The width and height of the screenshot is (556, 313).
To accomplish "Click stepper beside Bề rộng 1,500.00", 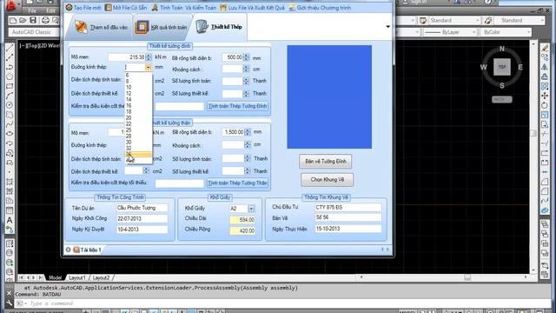I will pyautogui.click(x=248, y=132).
